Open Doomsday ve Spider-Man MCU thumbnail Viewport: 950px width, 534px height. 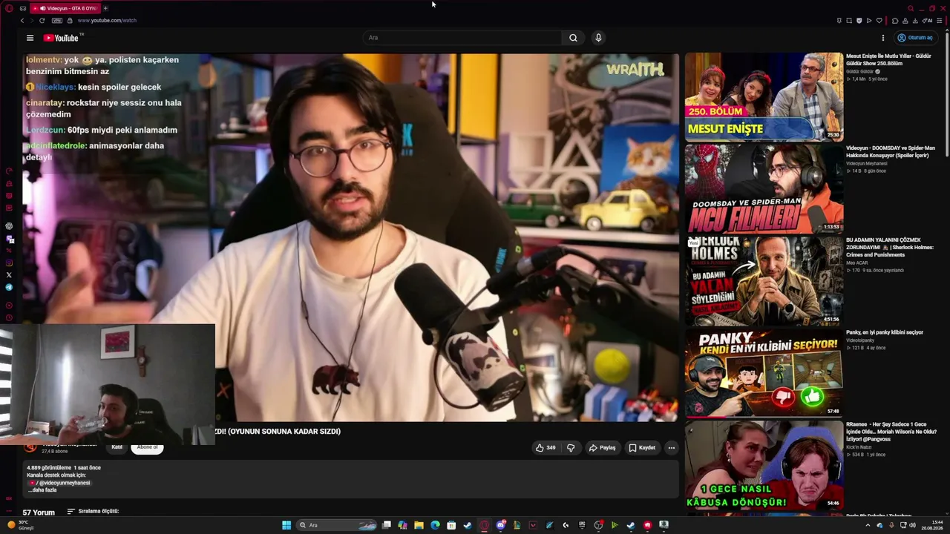click(764, 188)
